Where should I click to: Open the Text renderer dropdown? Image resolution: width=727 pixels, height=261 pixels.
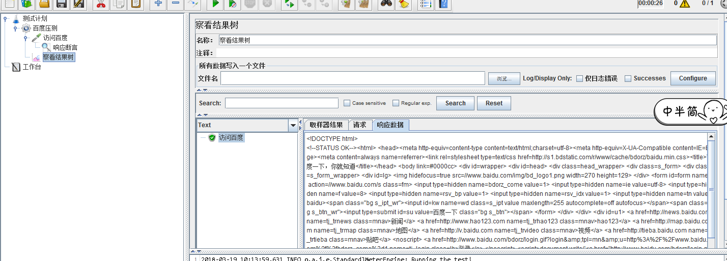pos(293,125)
